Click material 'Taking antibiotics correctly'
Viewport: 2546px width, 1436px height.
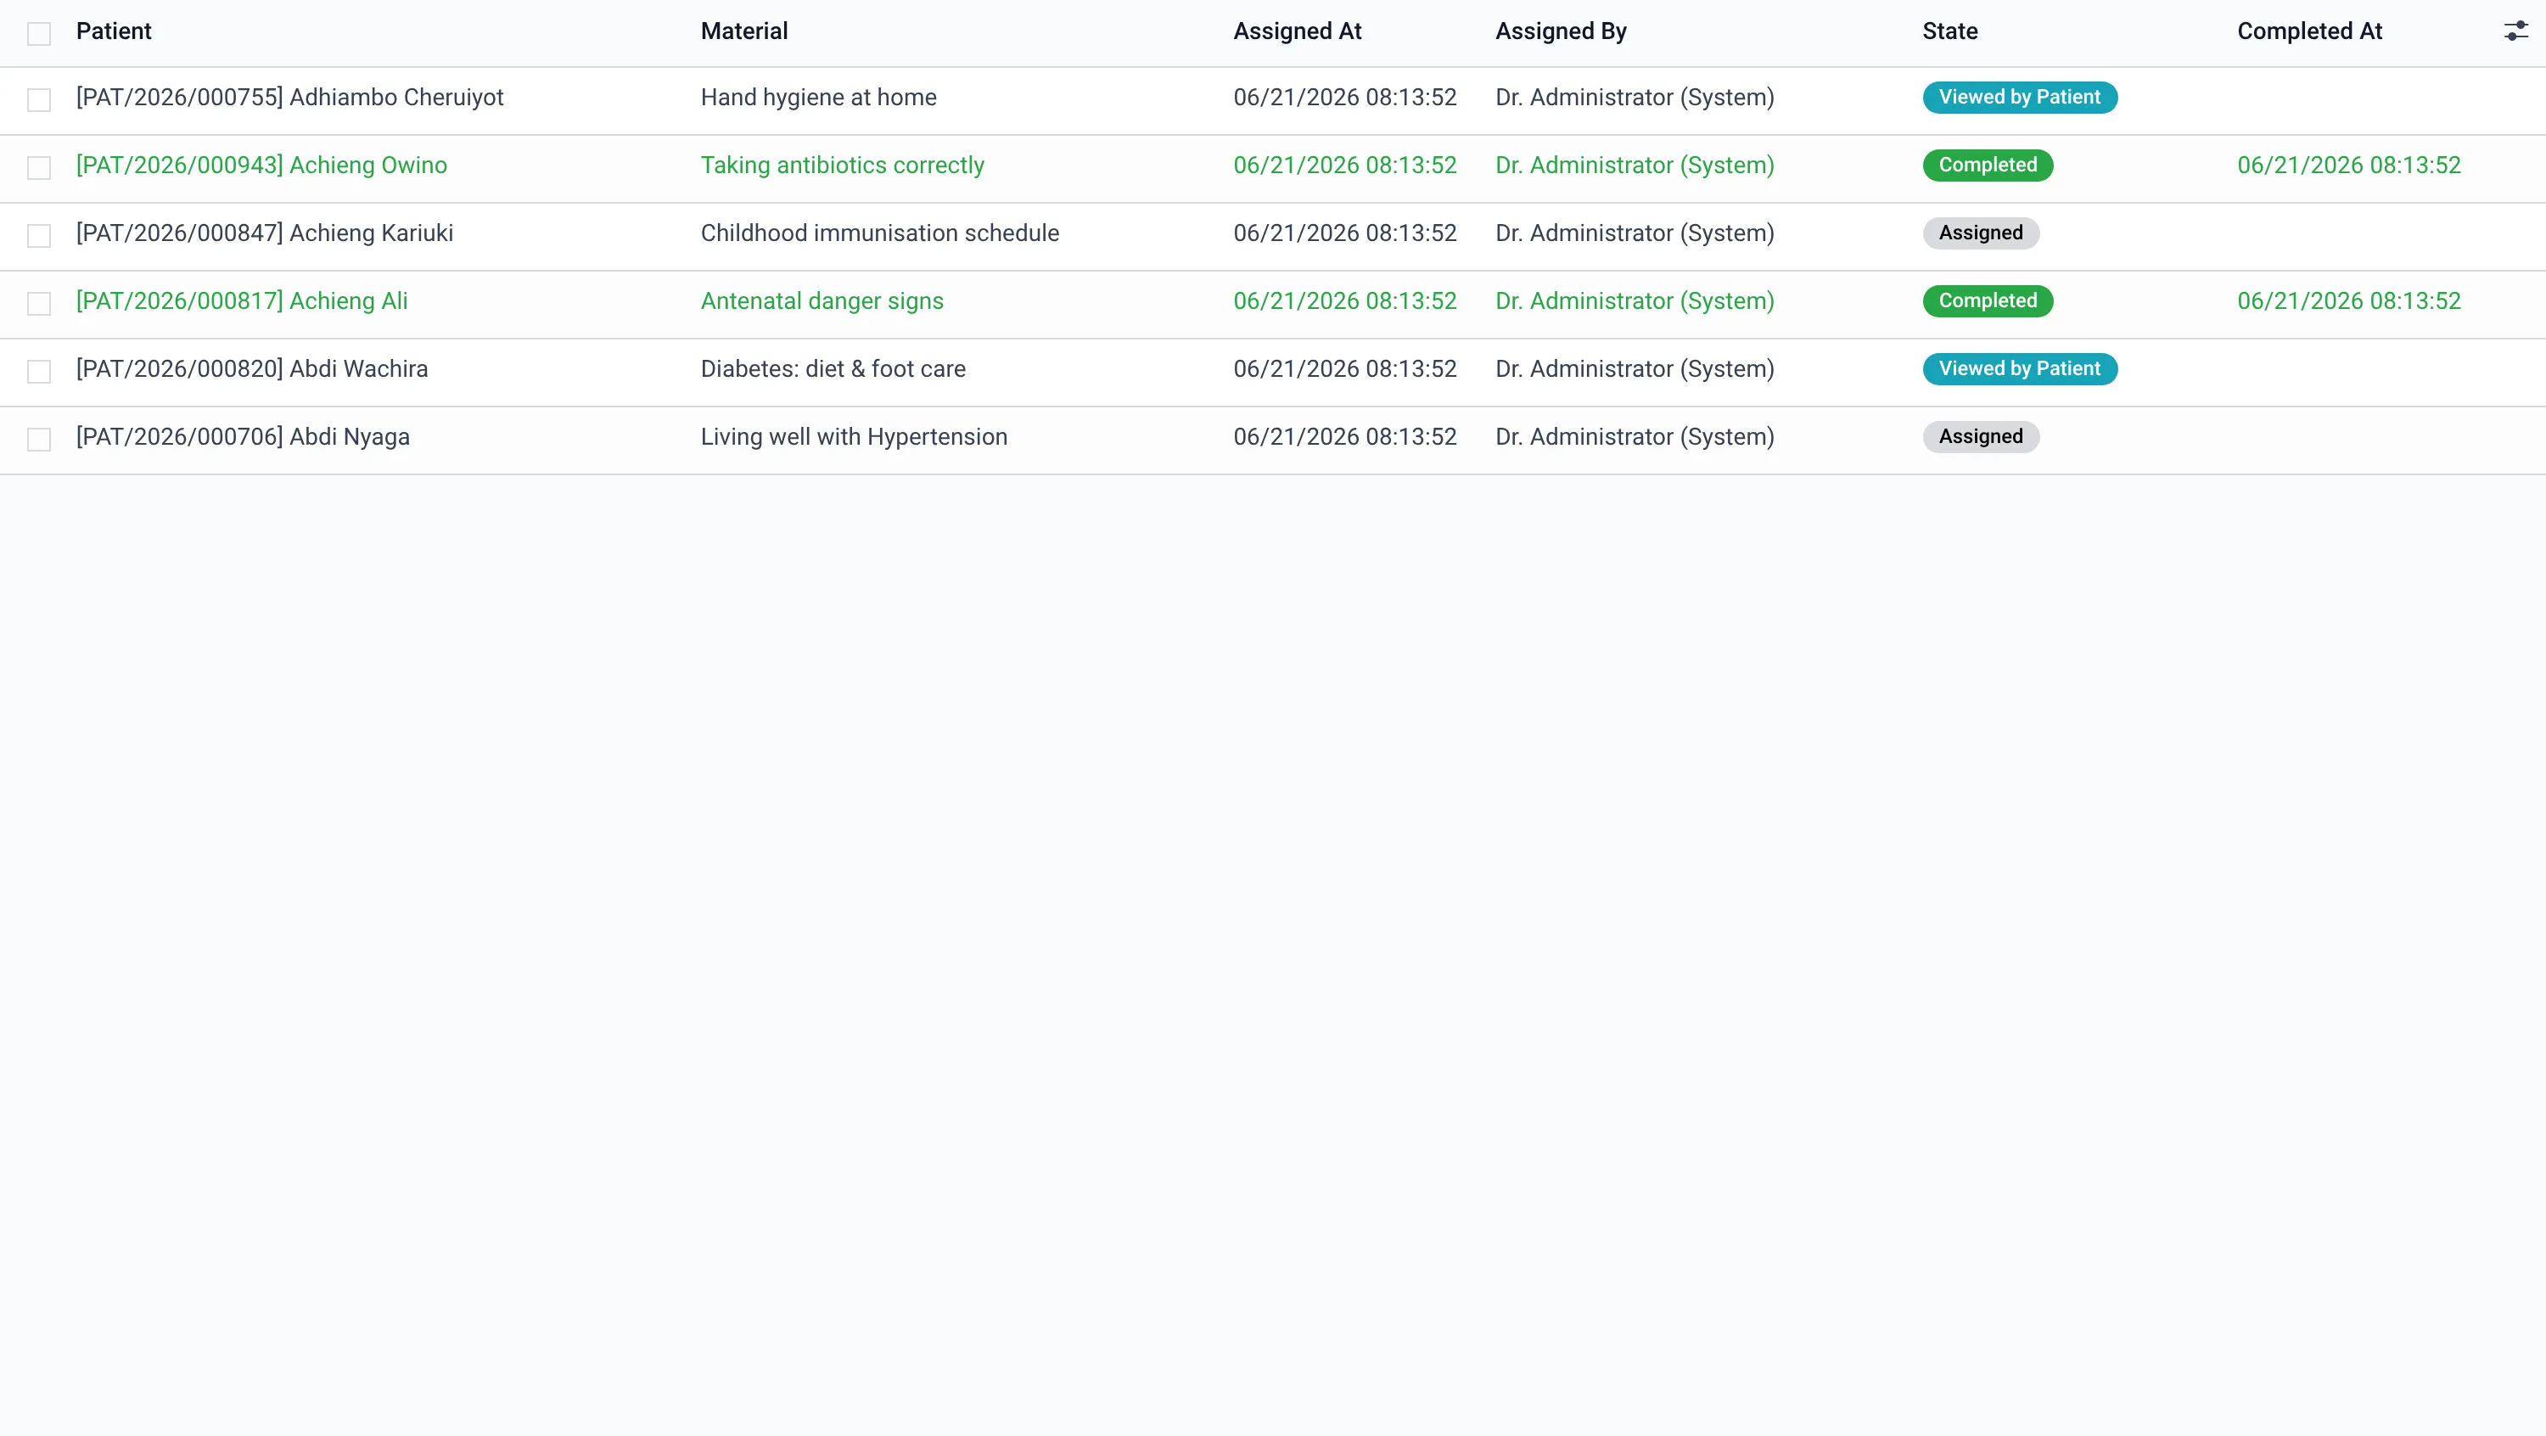tap(842, 165)
